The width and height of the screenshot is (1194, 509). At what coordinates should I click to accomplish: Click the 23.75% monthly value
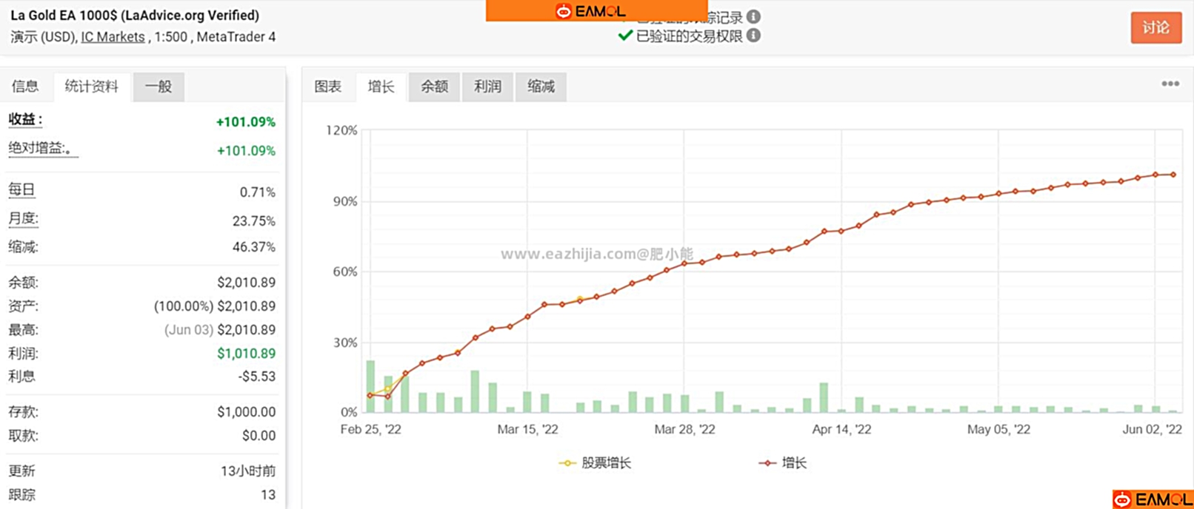pos(254,221)
